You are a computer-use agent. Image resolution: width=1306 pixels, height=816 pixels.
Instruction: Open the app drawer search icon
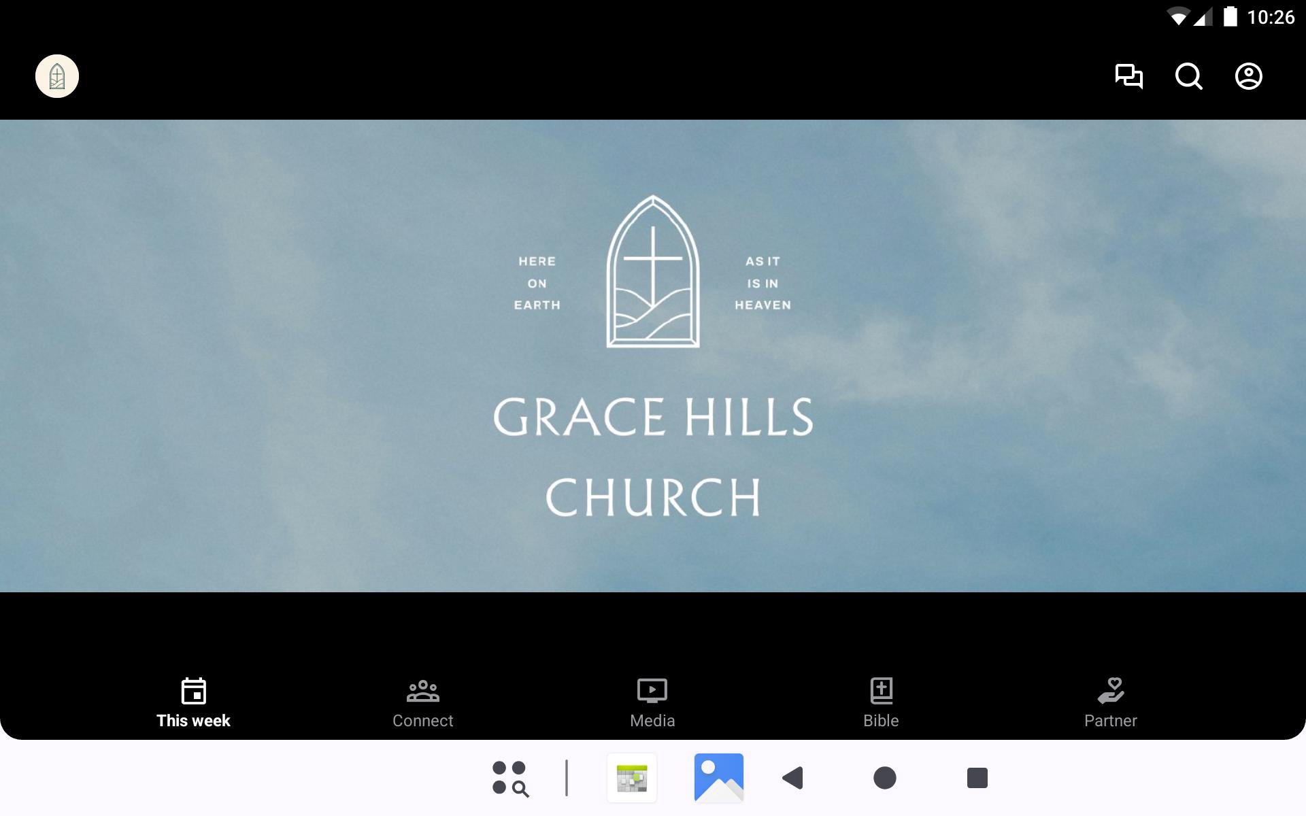click(x=510, y=778)
